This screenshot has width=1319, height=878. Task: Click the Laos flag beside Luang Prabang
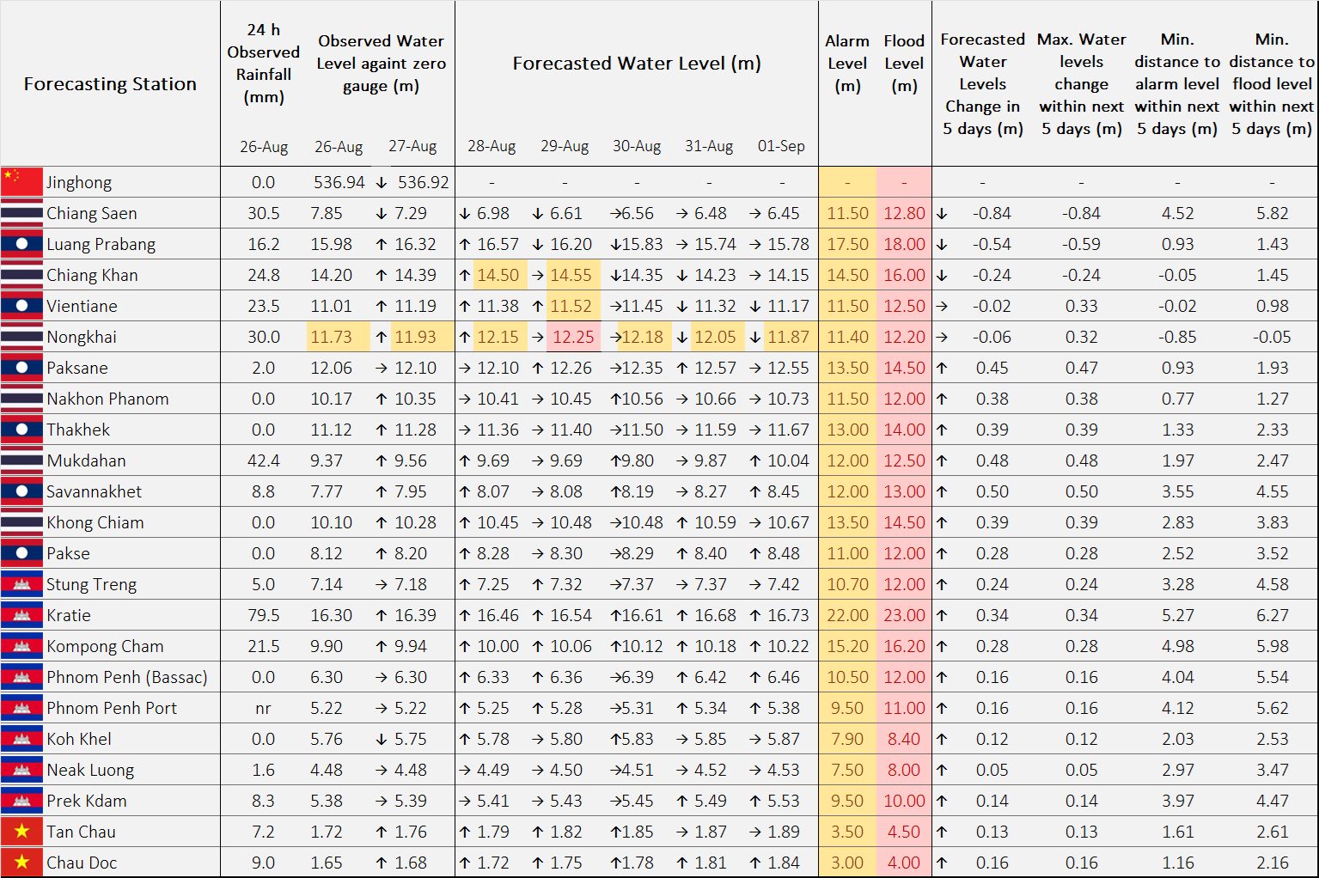click(x=21, y=244)
